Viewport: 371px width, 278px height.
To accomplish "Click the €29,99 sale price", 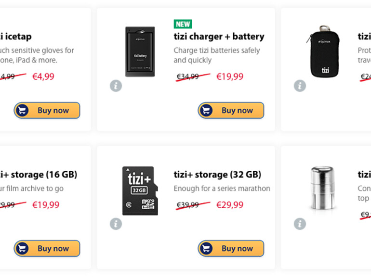I will 230,205.
